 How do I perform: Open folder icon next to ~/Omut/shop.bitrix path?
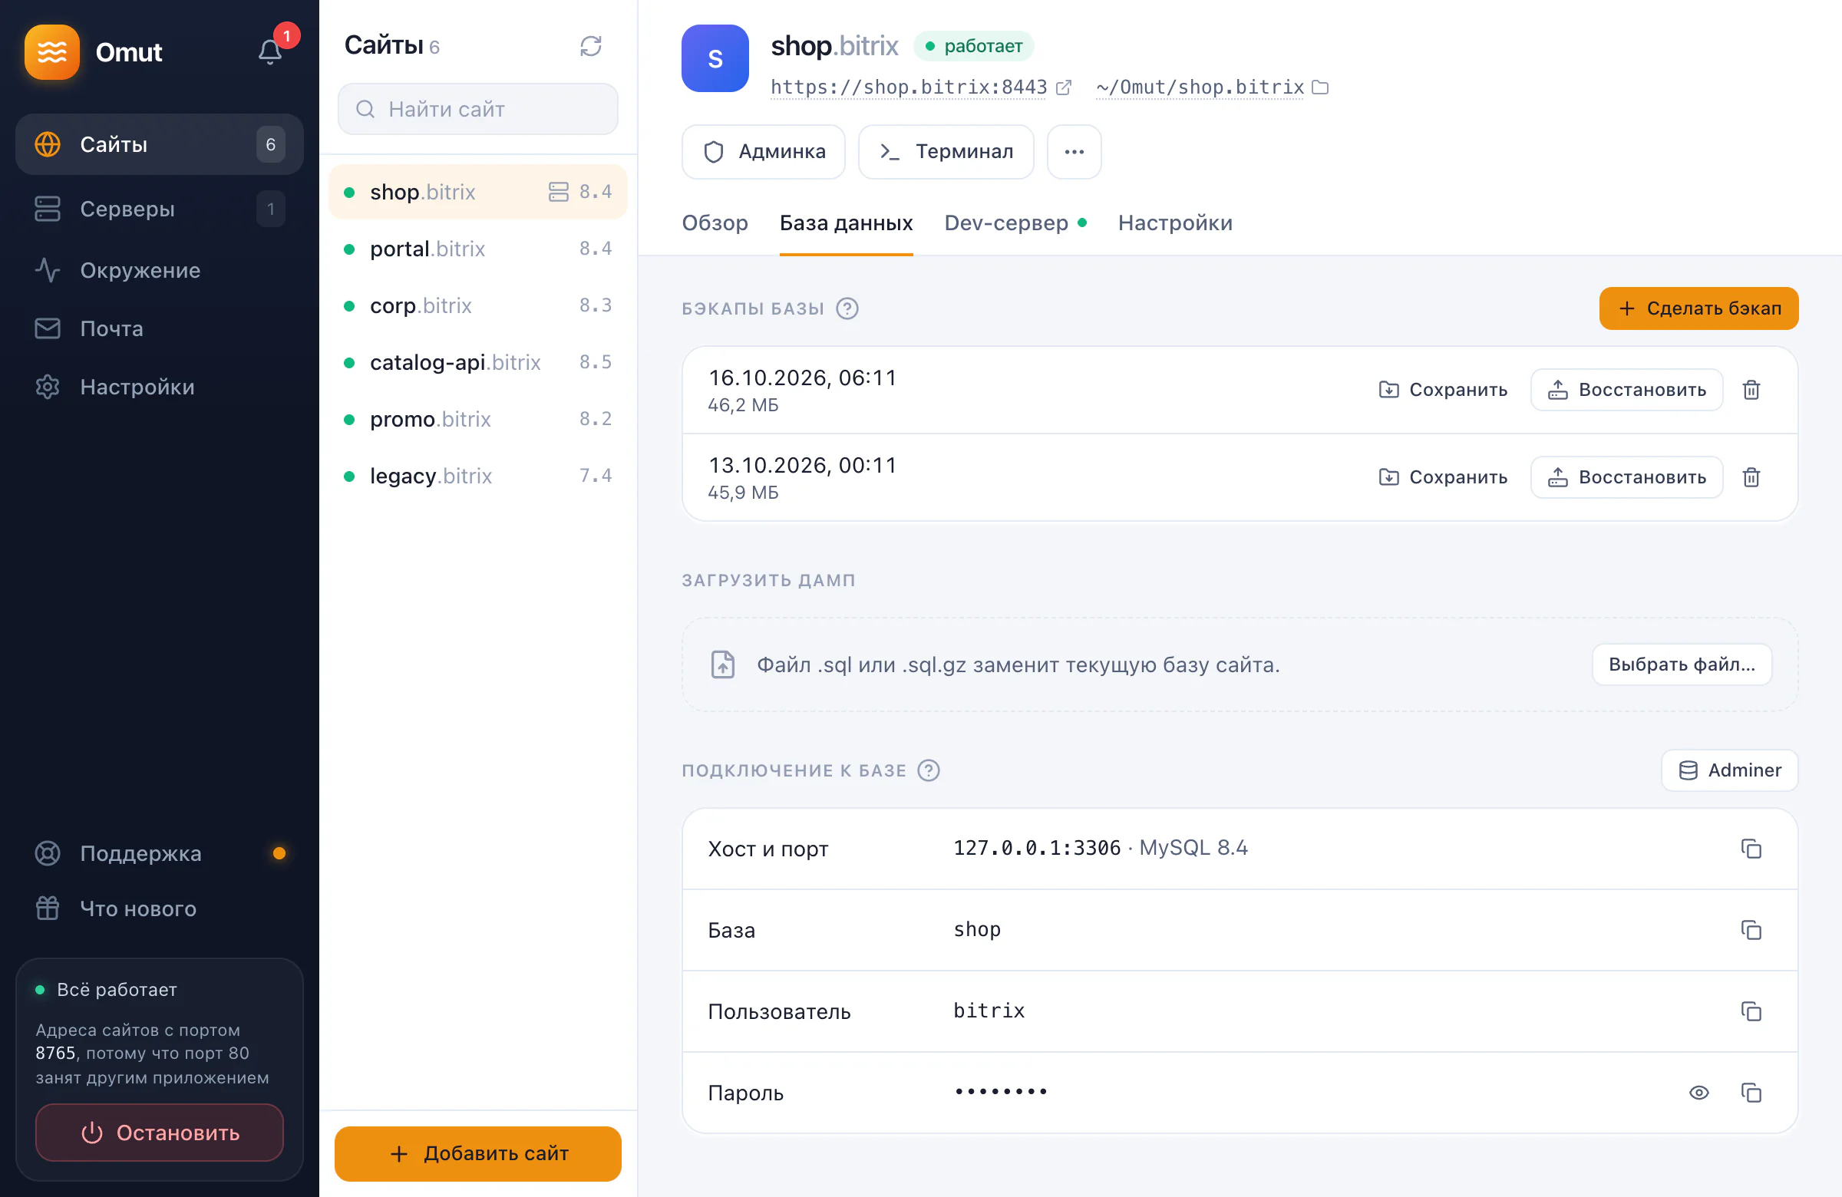pos(1320,87)
